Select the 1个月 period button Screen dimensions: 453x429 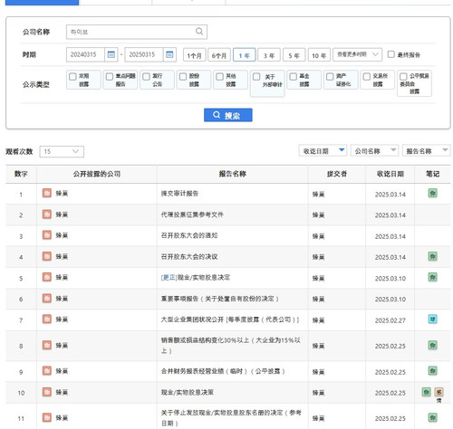tap(194, 55)
